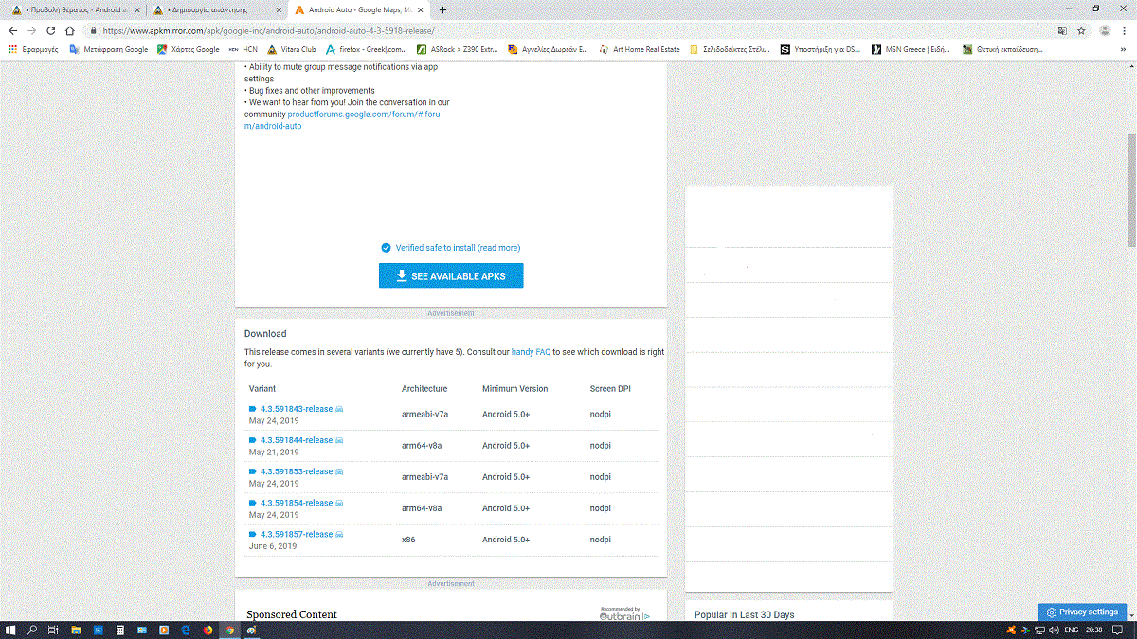Viewport: 1137px width, 639px height.
Task: Open a new browser tab
Action: [x=442, y=9]
